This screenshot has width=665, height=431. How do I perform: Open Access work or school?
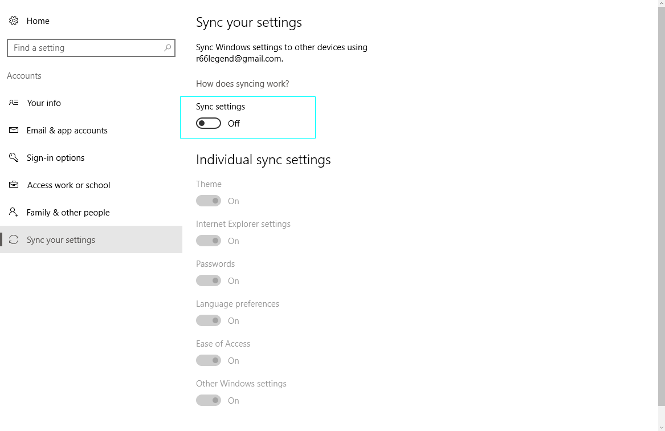coord(91,185)
